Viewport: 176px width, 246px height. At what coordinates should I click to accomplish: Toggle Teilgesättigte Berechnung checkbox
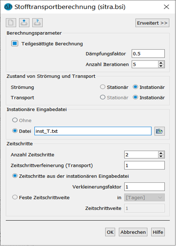pos(15,44)
